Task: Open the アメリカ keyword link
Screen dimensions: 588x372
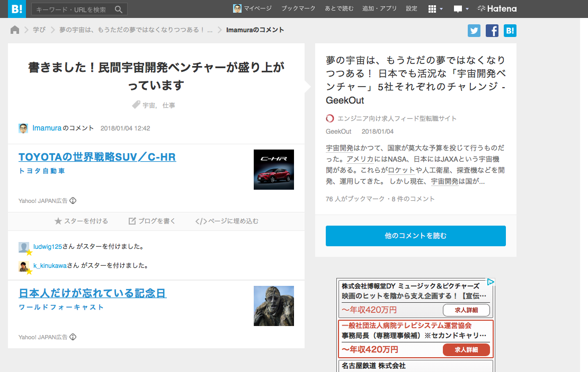Action: tap(360, 159)
